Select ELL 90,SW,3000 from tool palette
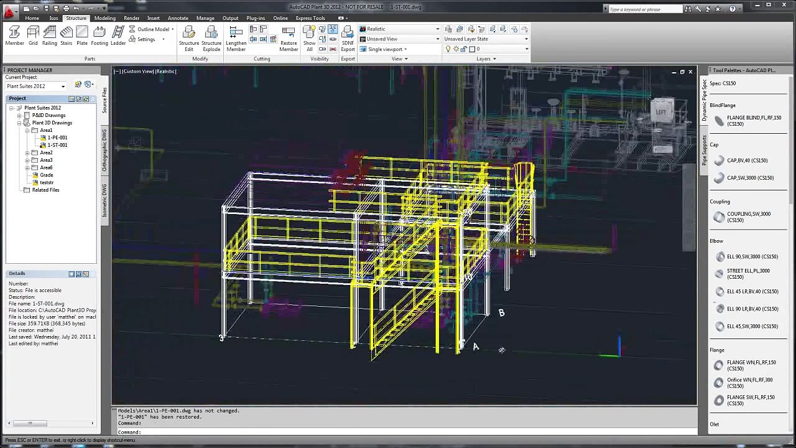Viewport: 796px width, 448px height. click(x=746, y=256)
